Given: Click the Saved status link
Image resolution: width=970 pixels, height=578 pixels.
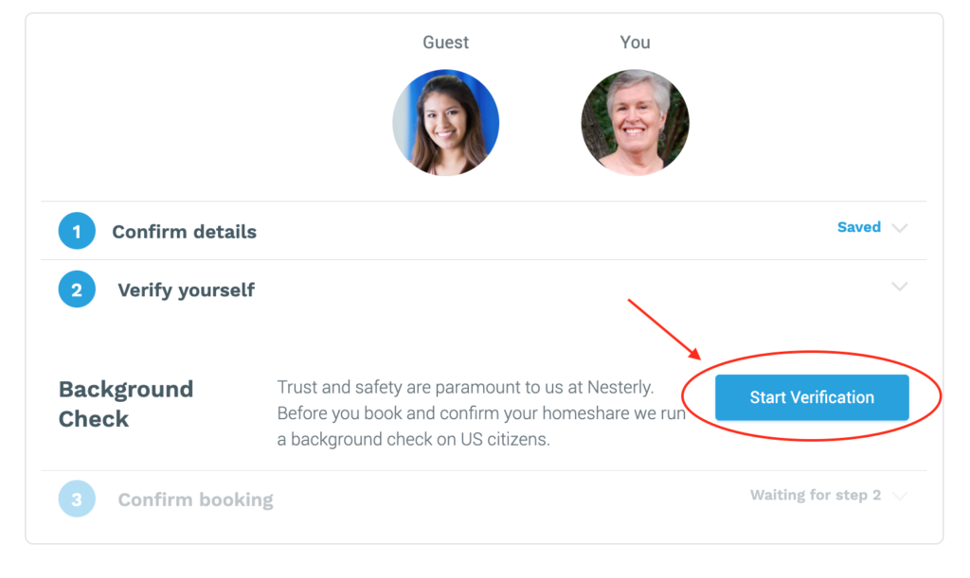Looking at the screenshot, I should click(858, 227).
